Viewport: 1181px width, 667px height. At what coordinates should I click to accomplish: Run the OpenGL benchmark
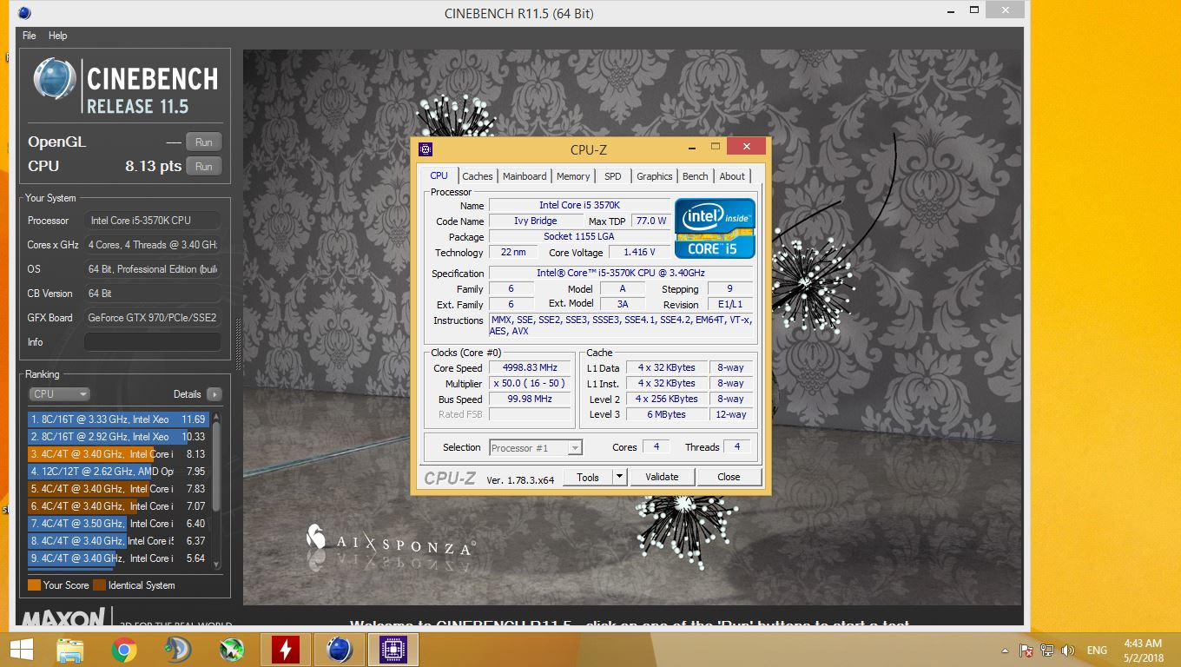pos(204,142)
